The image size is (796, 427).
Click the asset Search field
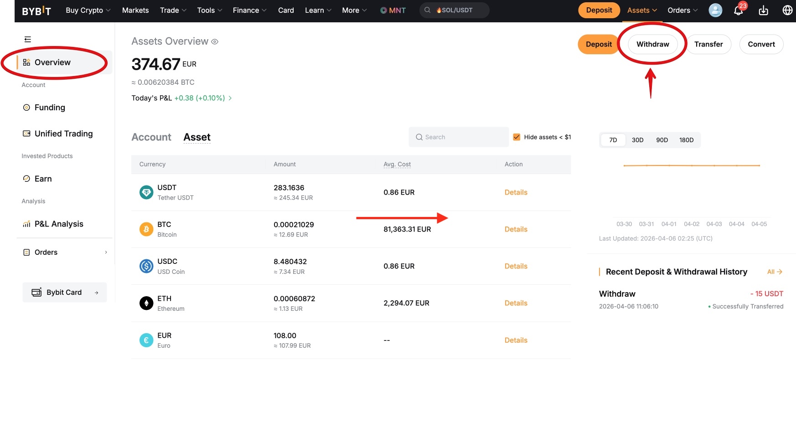point(459,137)
